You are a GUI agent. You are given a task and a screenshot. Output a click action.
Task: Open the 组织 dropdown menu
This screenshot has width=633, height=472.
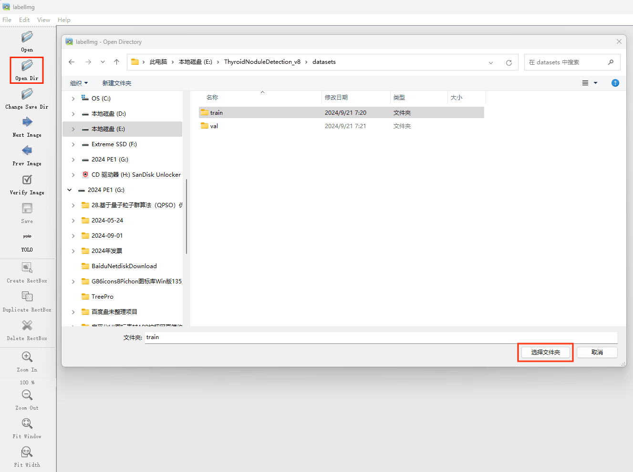point(79,83)
